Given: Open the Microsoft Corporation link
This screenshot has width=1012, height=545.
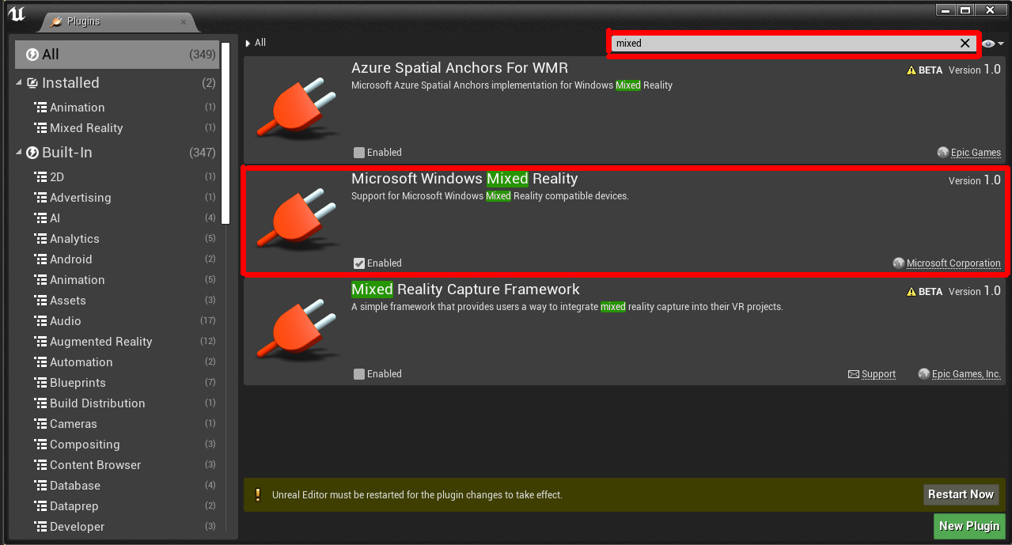Looking at the screenshot, I should point(953,263).
